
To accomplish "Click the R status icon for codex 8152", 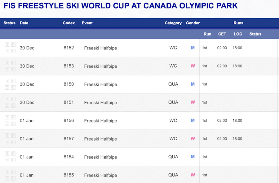I will click(7, 45).
